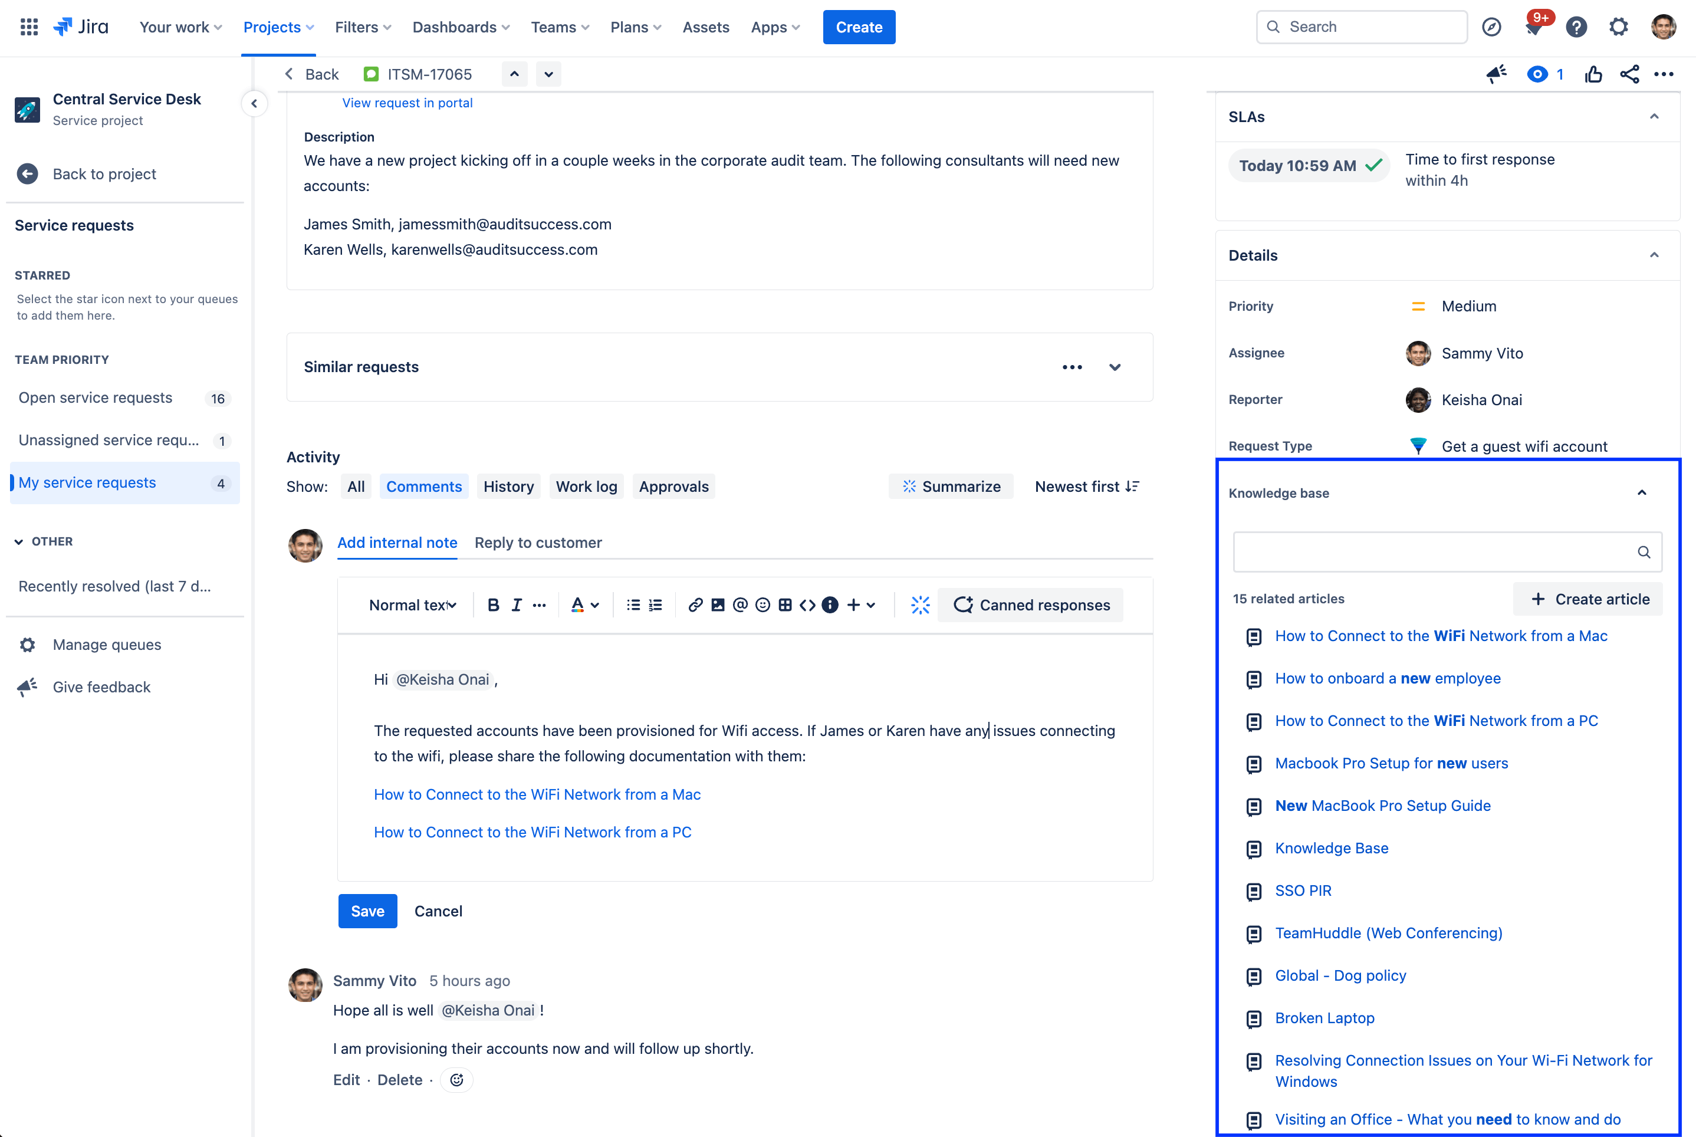Click the link insert icon
1696x1137 pixels.
click(x=694, y=604)
